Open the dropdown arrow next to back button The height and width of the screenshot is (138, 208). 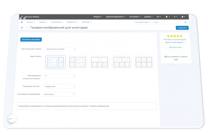point(26,28)
